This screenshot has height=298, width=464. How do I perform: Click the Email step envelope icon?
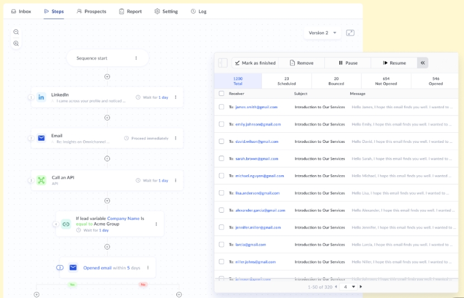(41, 138)
